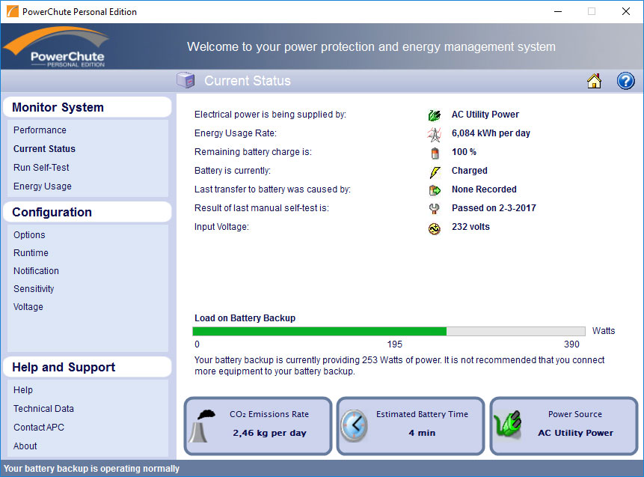This screenshot has width=644, height=477.
Task: Close the PowerChute Personal Edition window
Action: pyautogui.click(x=626, y=11)
